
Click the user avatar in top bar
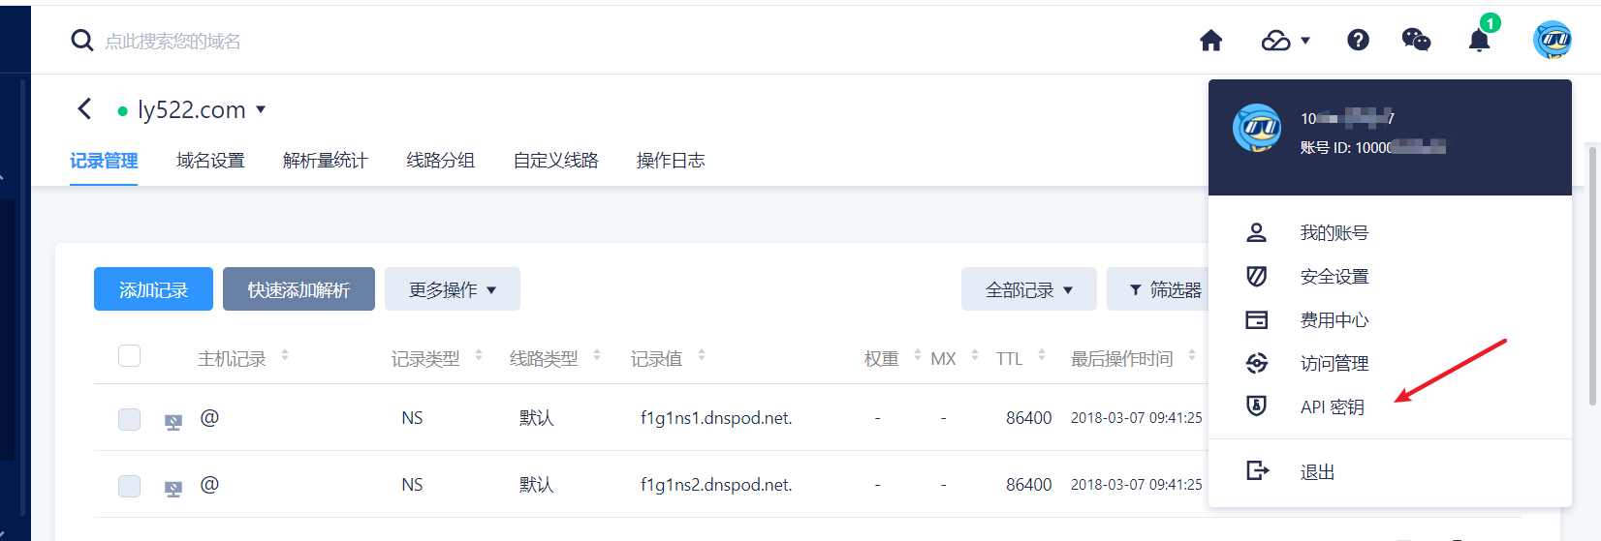(x=1552, y=41)
